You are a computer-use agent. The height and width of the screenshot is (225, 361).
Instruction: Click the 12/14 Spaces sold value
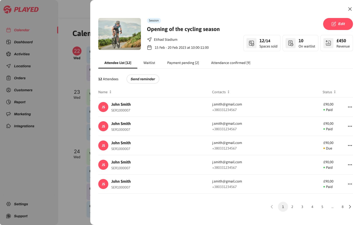tap(265, 41)
